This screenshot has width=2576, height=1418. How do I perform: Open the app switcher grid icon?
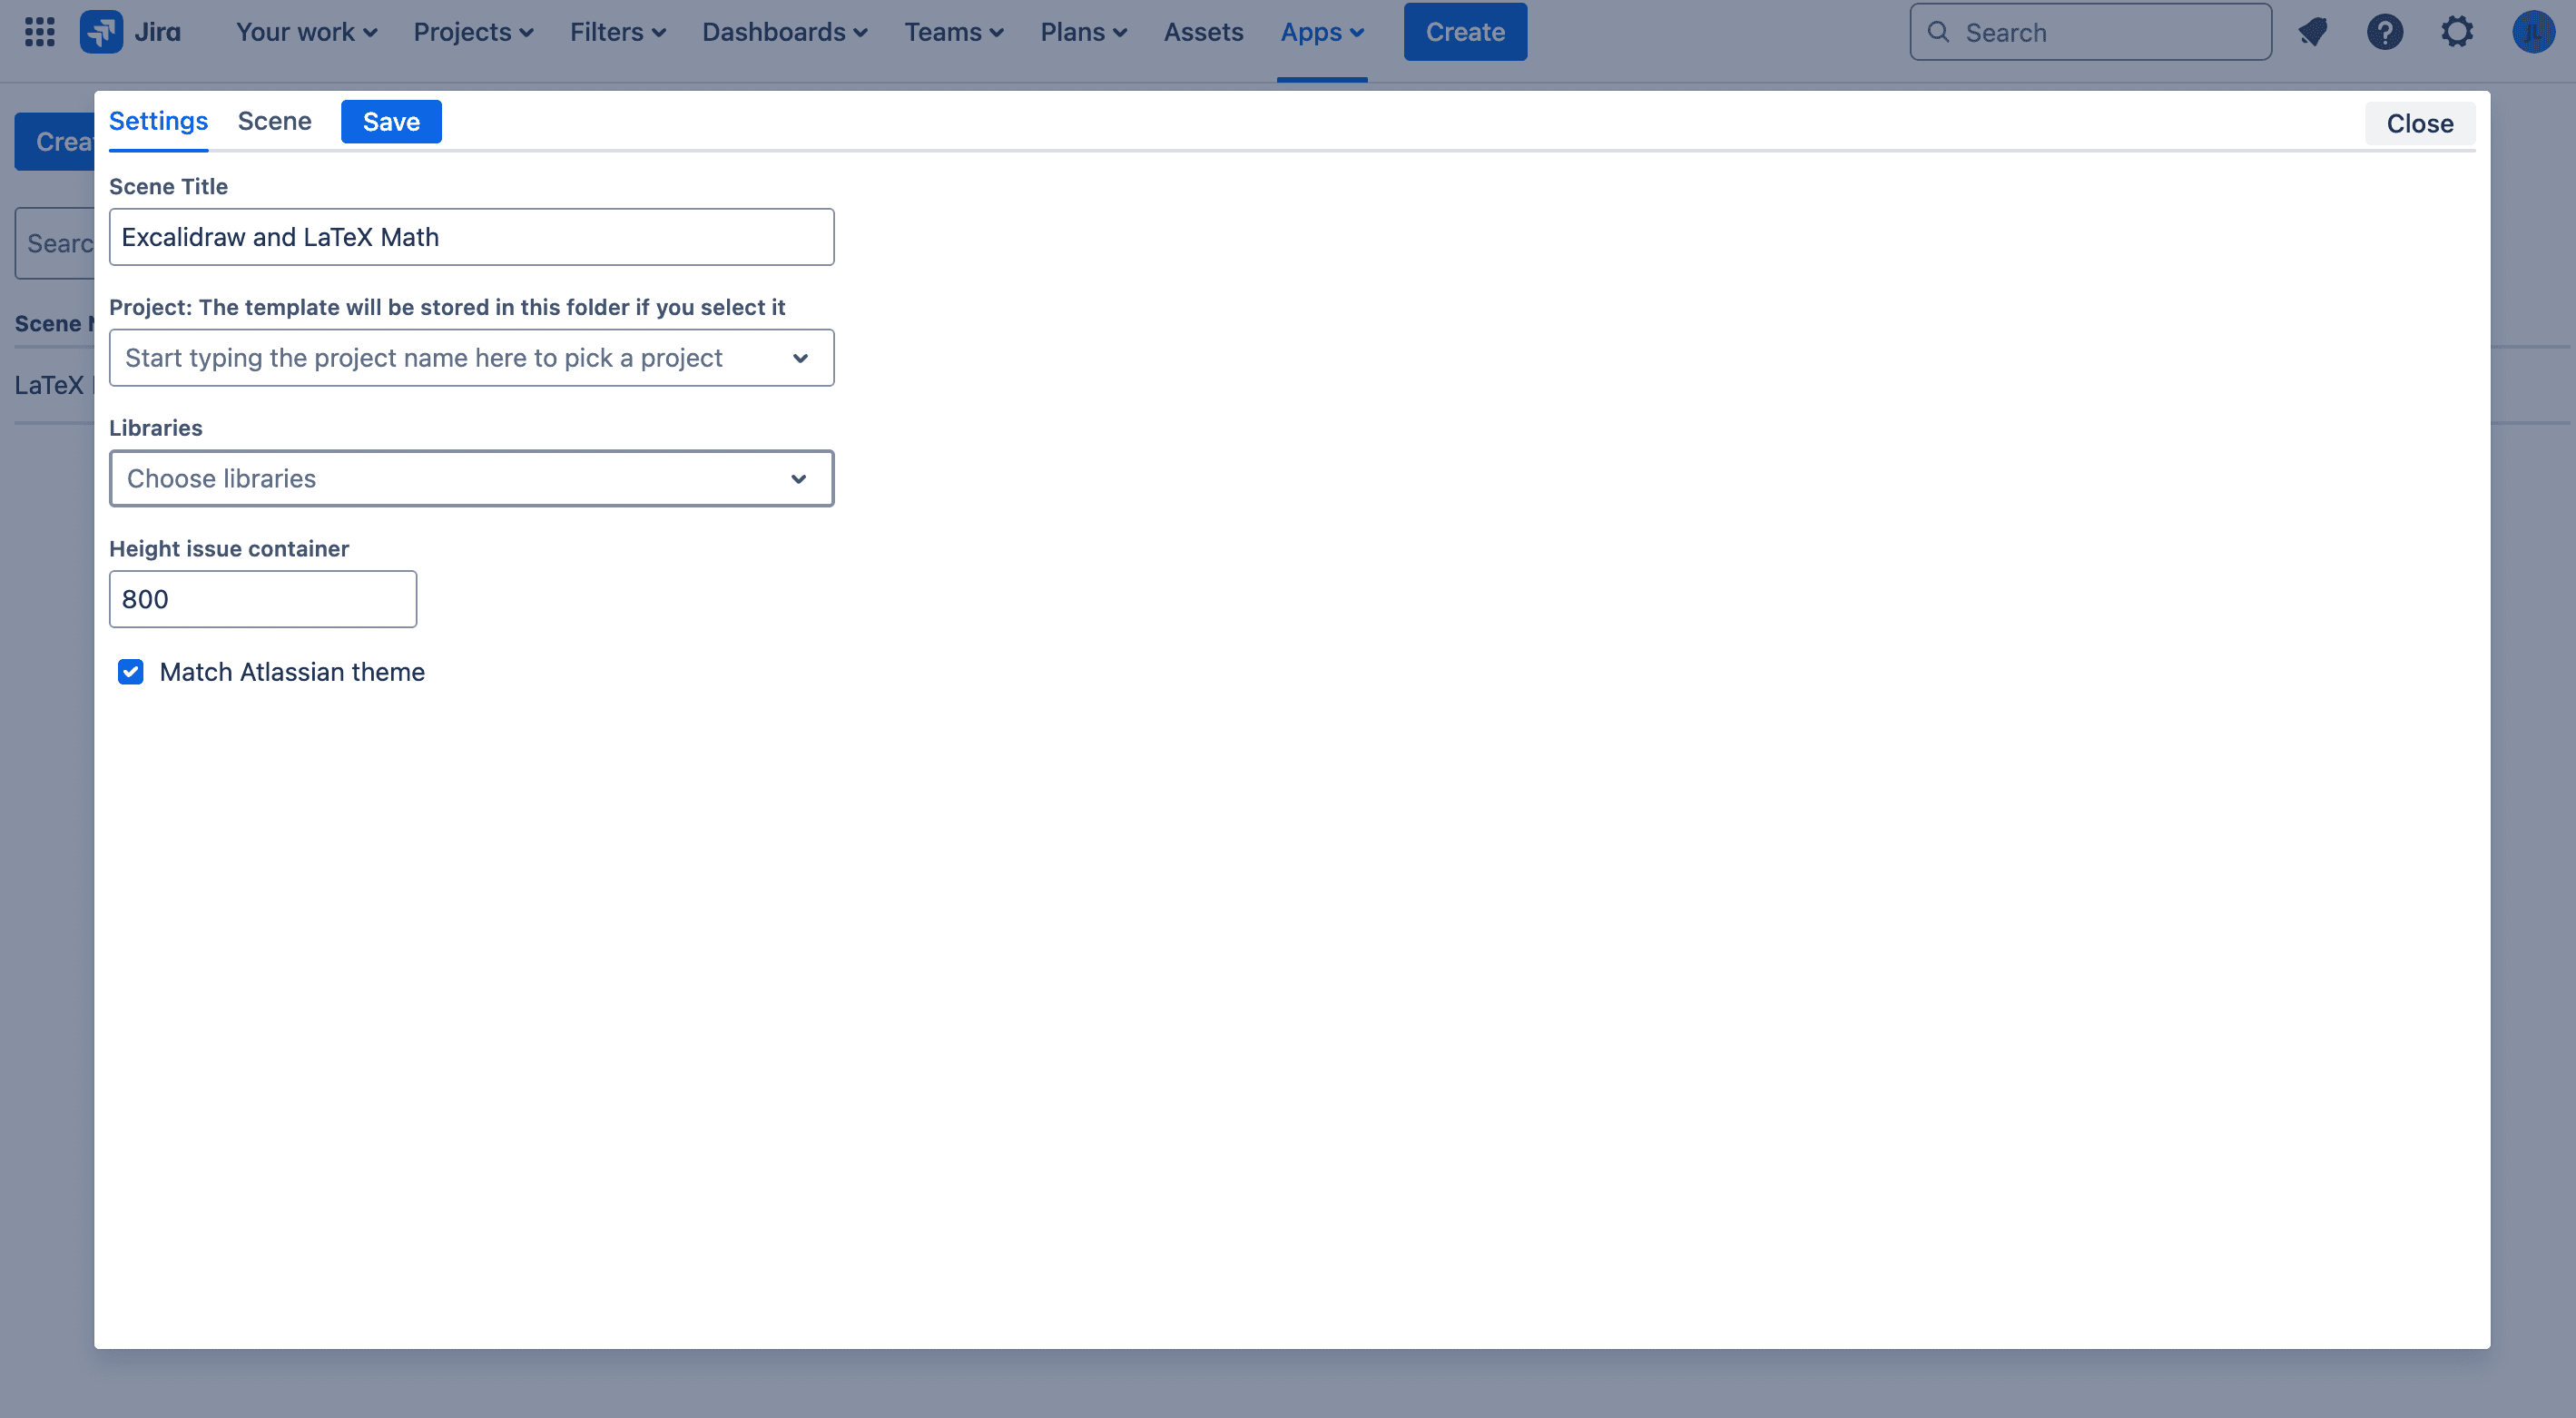click(40, 32)
